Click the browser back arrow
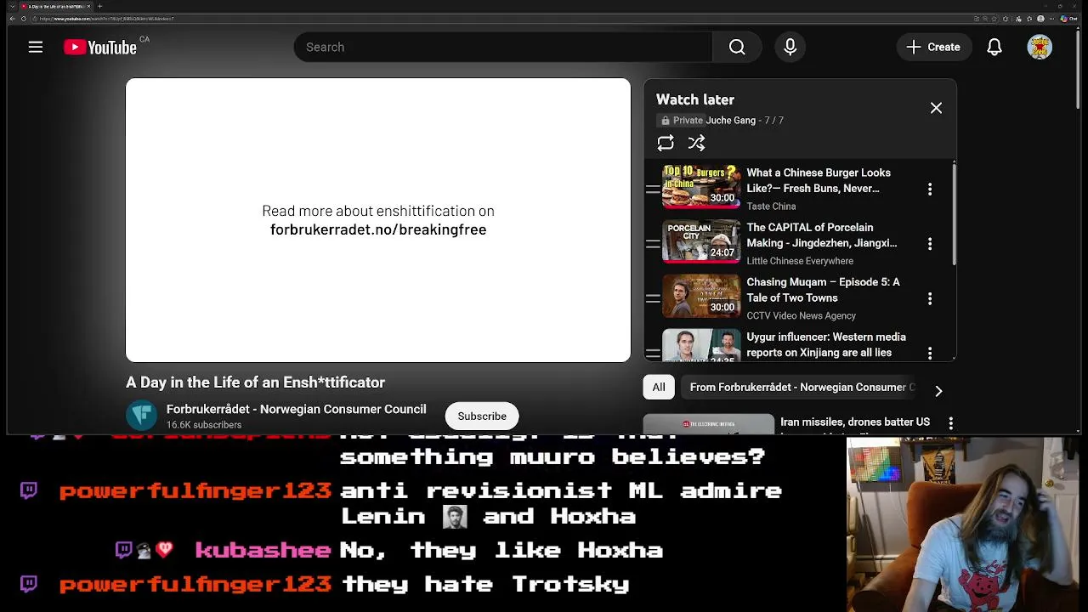Viewport: 1088px width, 612px height. [x=12, y=19]
